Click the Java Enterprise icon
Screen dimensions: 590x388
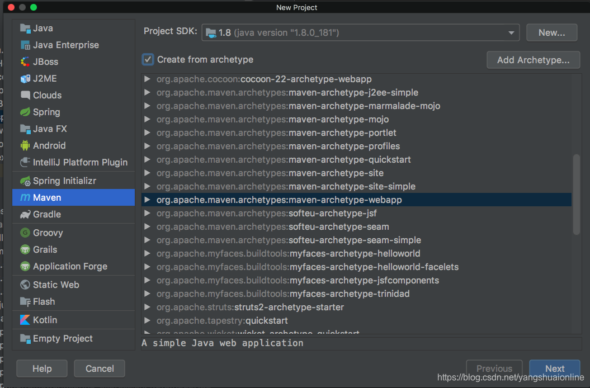point(25,45)
